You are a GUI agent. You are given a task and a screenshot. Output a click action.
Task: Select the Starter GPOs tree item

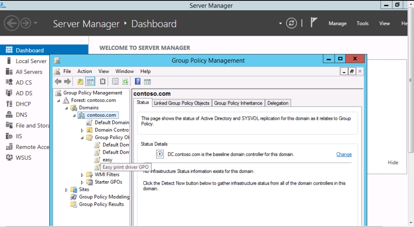109,182
